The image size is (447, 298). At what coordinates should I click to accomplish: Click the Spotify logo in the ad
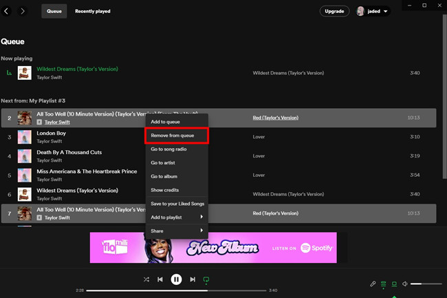click(316, 248)
